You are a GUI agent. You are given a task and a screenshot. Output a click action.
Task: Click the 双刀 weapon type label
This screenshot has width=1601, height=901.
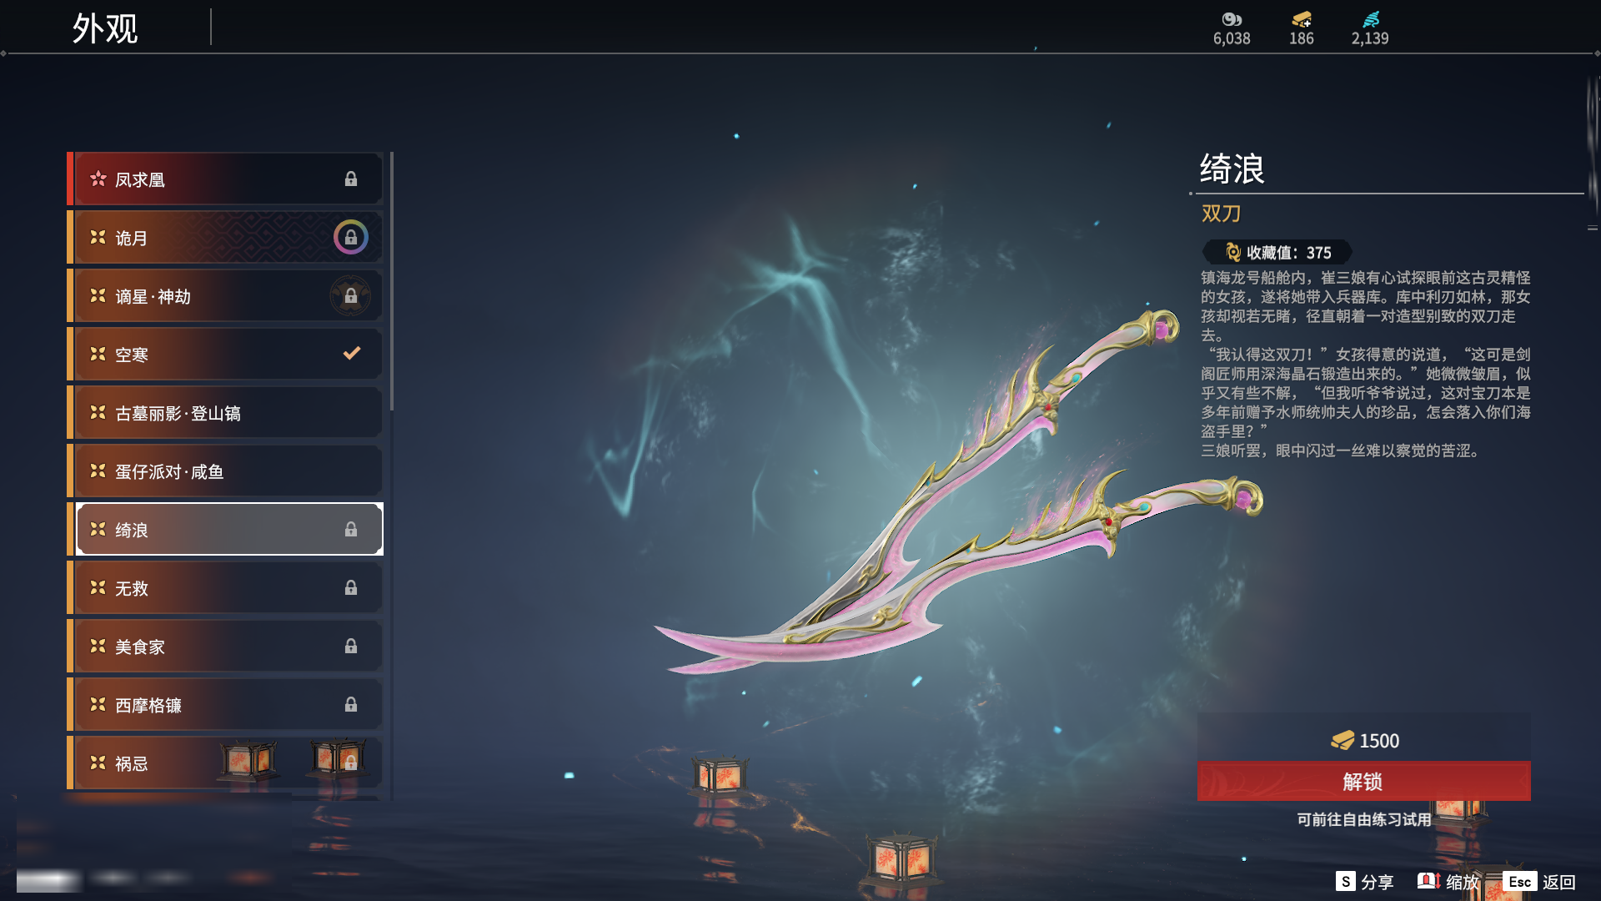point(1222,214)
